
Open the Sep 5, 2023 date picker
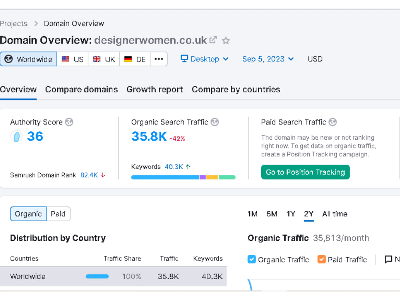pyautogui.click(x=268, y=59)
